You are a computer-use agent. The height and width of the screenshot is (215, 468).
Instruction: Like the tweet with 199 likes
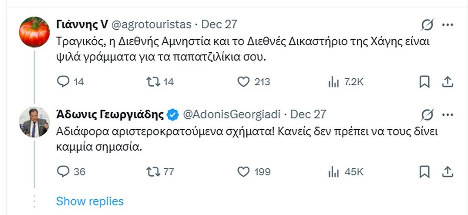(243, 172)
